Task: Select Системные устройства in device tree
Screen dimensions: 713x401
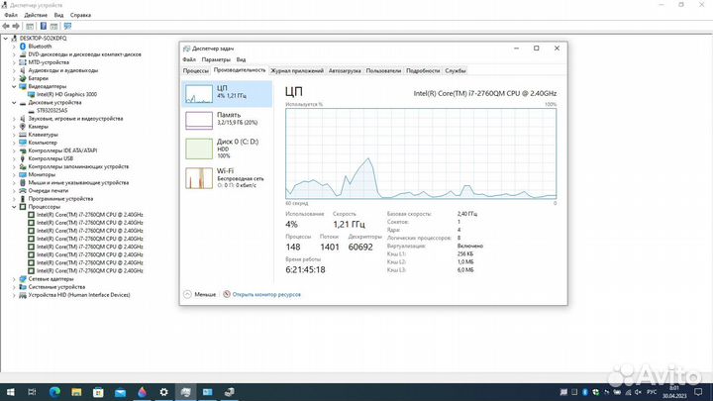Action: [56, 287]
